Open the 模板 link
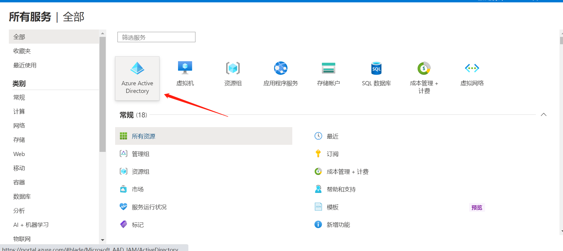This screenshot has width=563, height=251. point(332,207)
